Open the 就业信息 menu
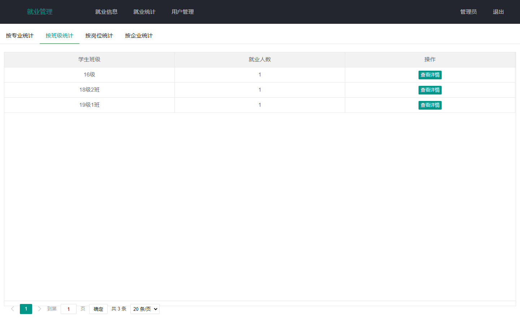Viewport: 520px width, 318px height. point(106,12)
